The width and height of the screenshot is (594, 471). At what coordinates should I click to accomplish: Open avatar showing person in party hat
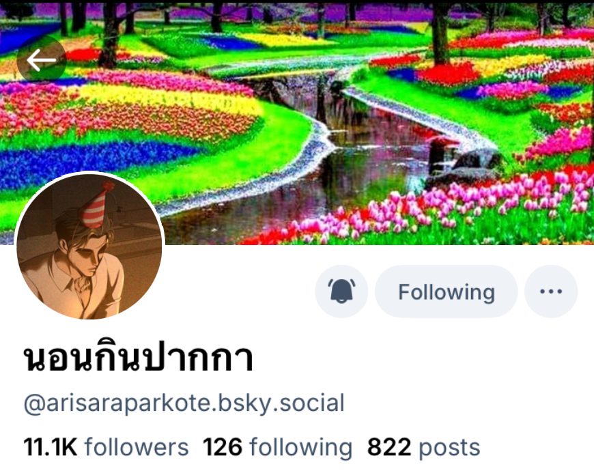point(89,246)
